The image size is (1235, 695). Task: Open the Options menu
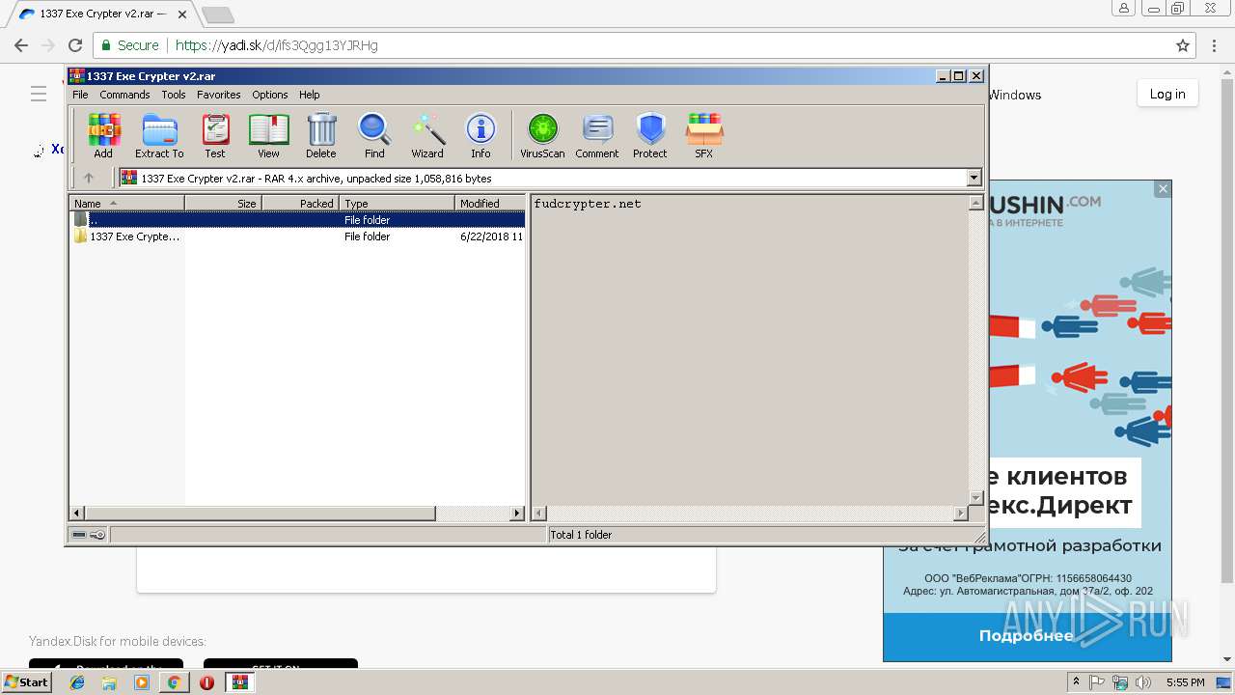point(270,95)
